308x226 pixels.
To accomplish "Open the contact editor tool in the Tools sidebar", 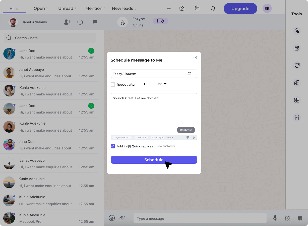I will tap(297, 31).
